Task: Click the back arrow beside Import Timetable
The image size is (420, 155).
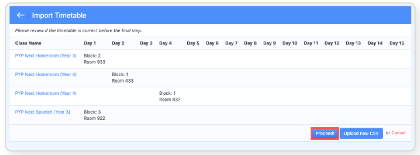Action: 21,15
